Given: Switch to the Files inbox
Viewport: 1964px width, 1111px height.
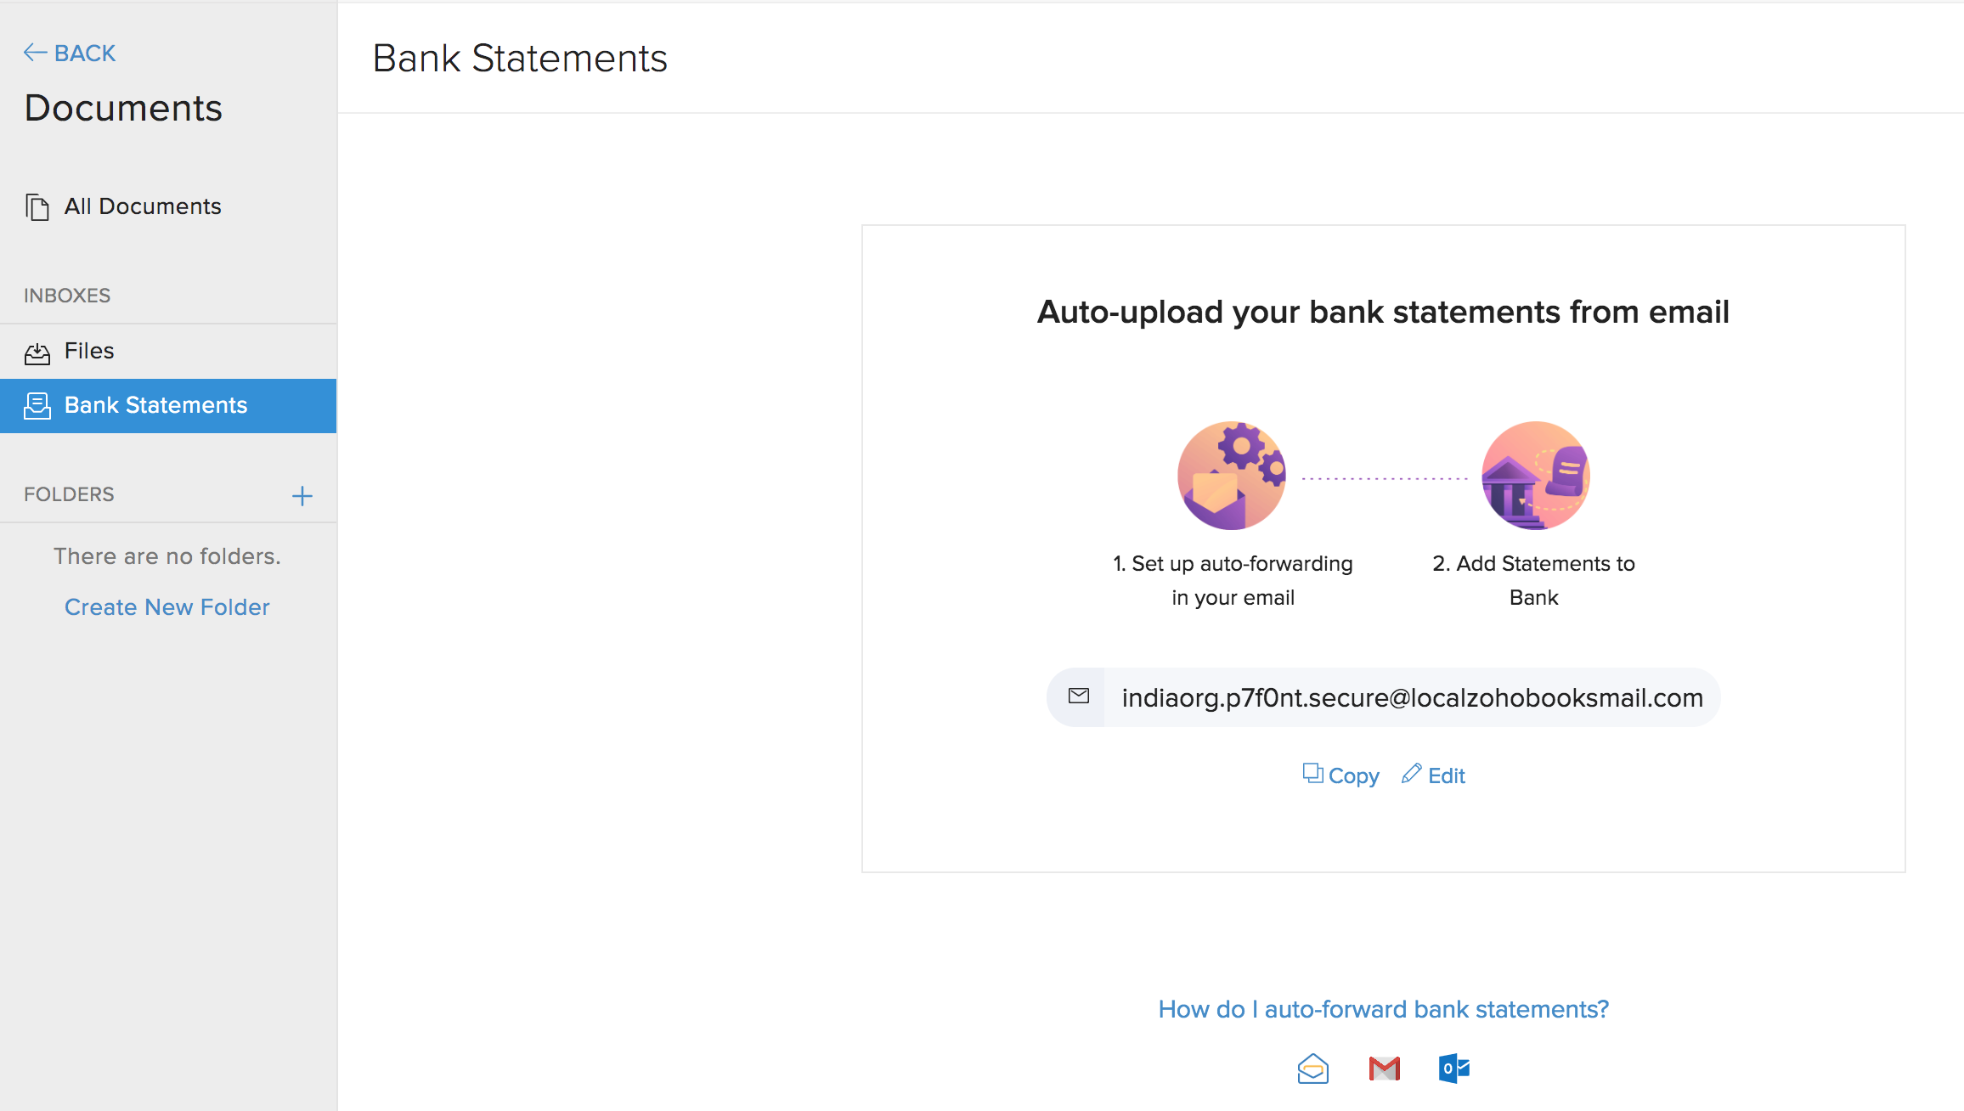Looking at the screenshot, I should [89, 352].
